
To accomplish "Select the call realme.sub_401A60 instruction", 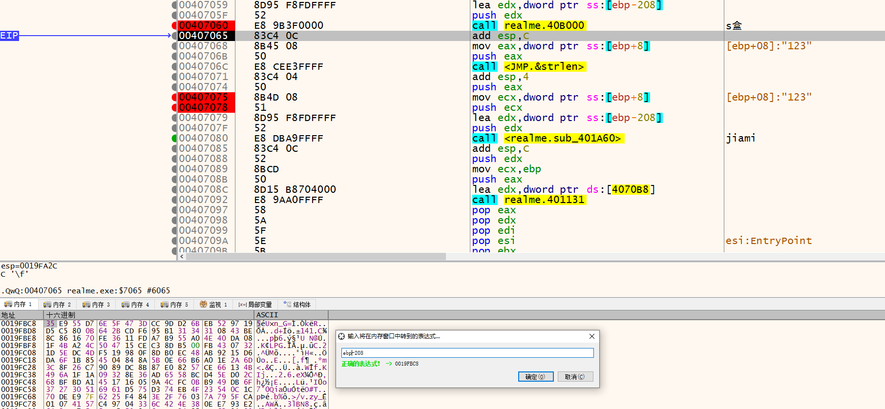I will tap(548, 138).
